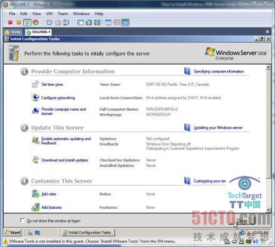Screen dimensions: 275x247
Task: Click the Server Manager quick launch icon
Action: click(30, 233)
